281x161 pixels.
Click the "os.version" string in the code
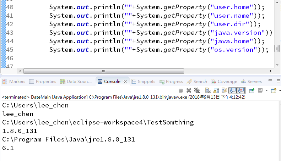pyautogui.click(x=234, y=50)
